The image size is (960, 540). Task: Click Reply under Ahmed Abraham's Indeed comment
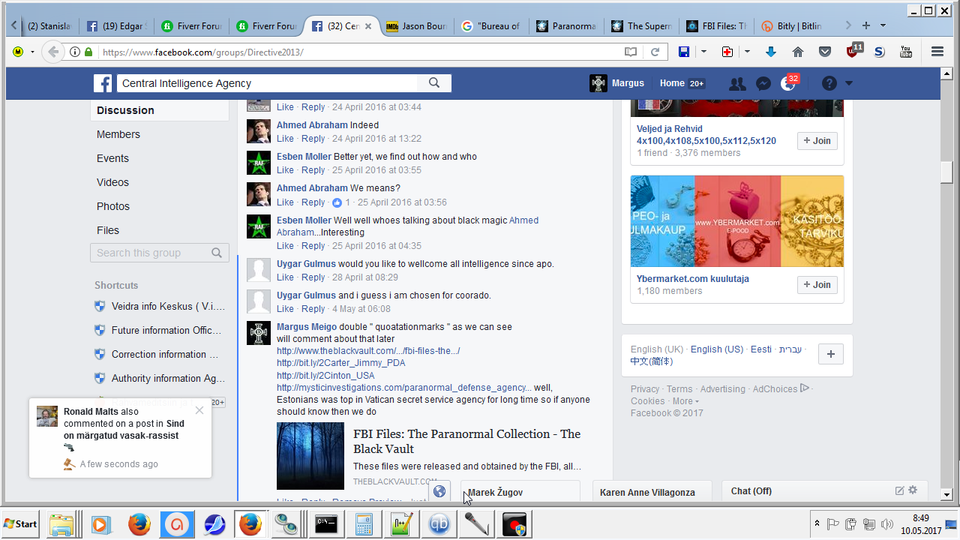click(313, 139)
